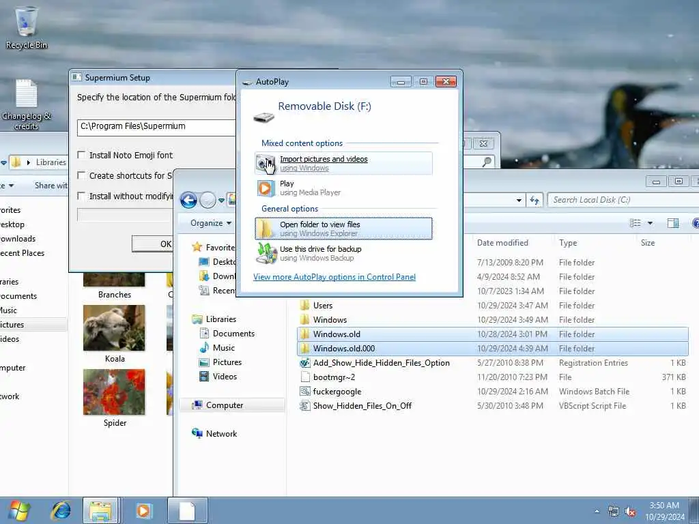Click search magnifier in Libraries window
Screen dimensions: 699x524
click(487, 162)
